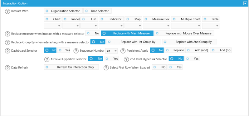The width and height of the screenshot is (249, 116).
Task: Select No for Replace Group By
Action: coord(98,42)
